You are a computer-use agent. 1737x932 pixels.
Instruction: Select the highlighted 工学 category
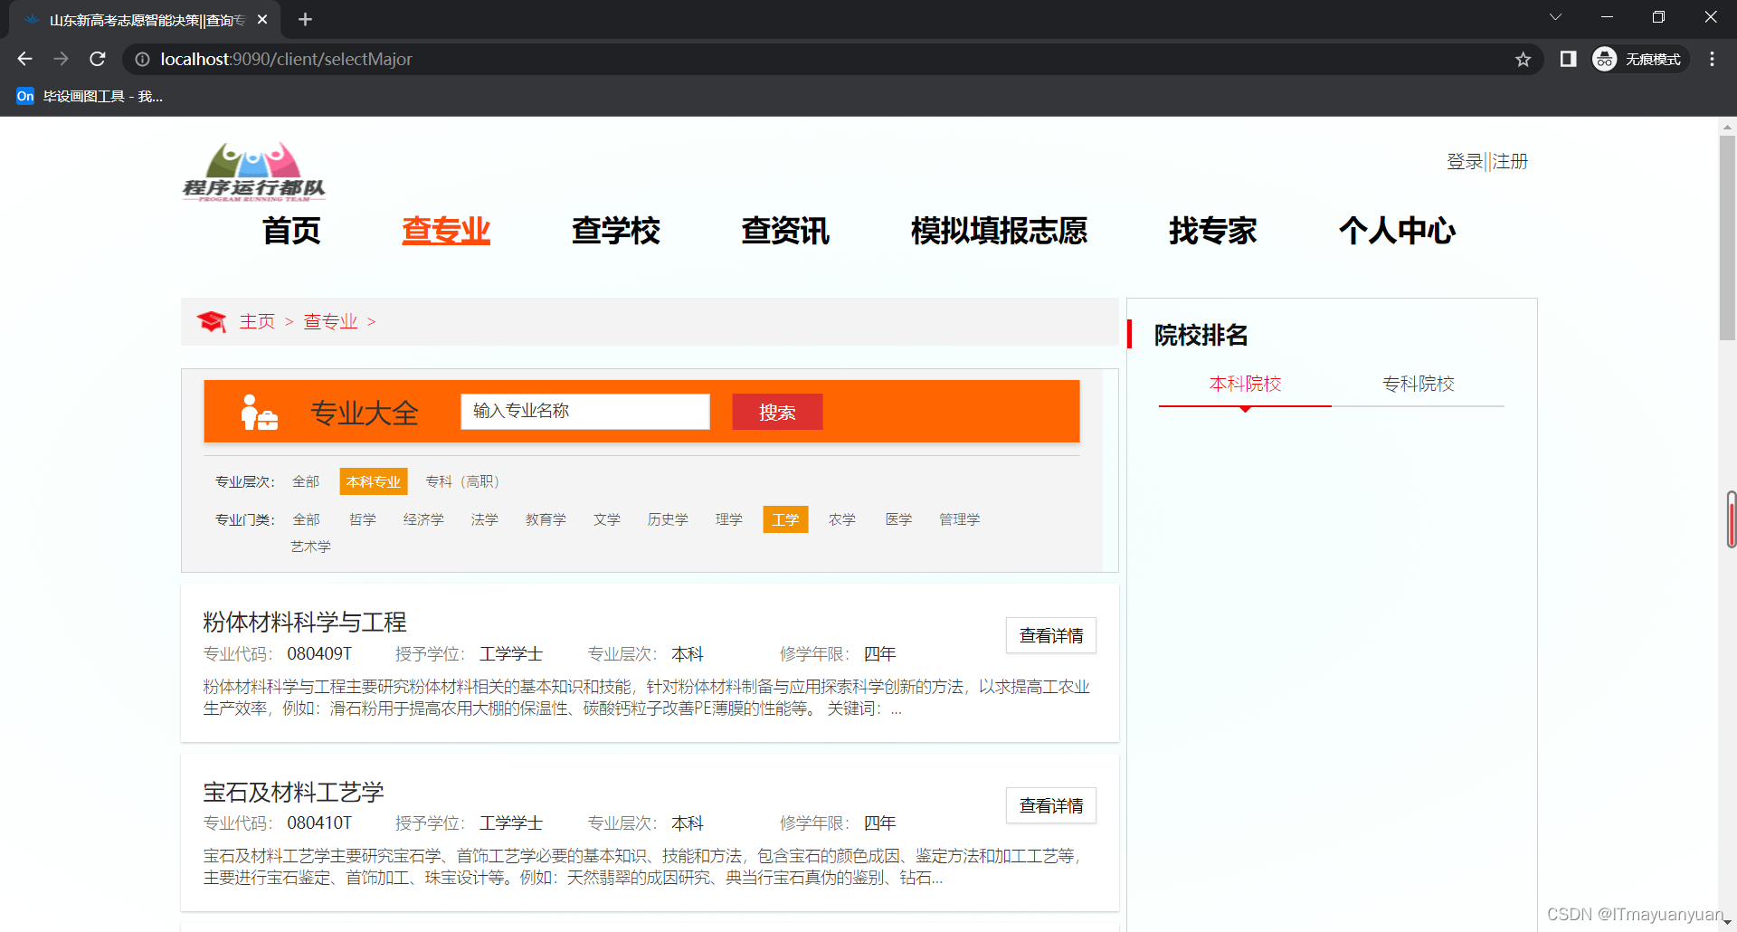pos(785,519)
